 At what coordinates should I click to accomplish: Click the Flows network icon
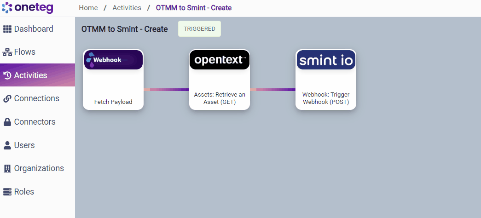7,52
